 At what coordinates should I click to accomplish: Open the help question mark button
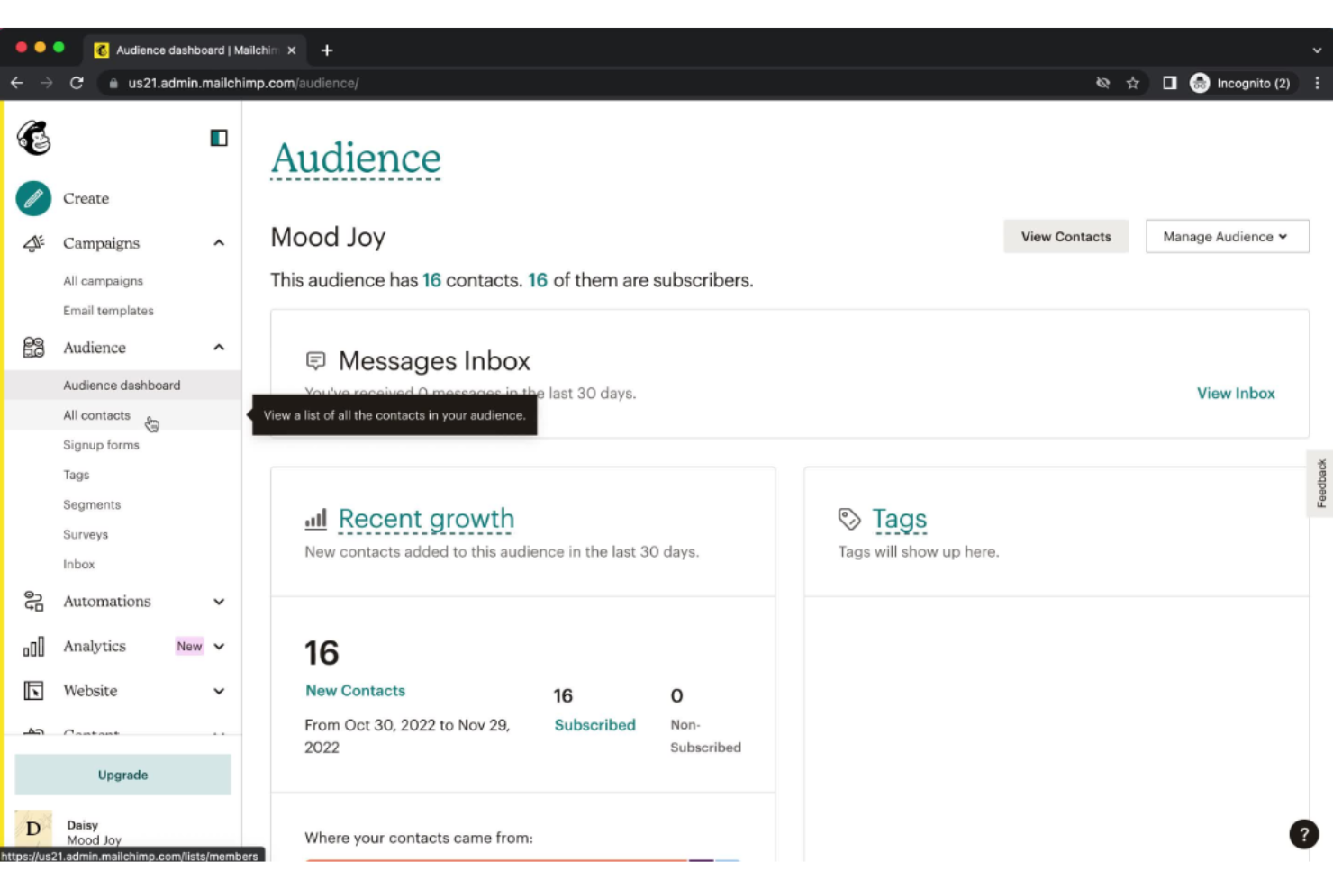coord(1303,834)
